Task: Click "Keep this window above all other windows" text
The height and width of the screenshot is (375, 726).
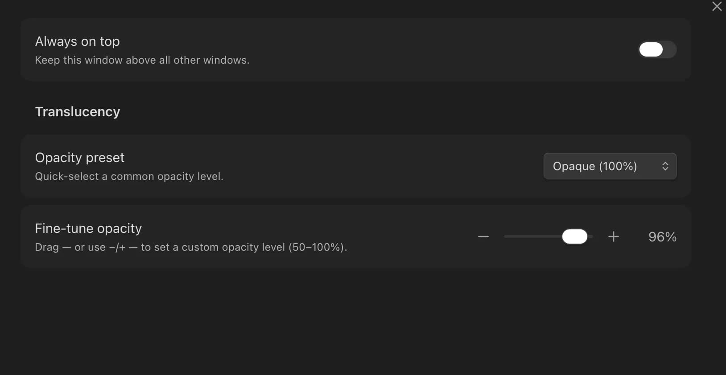Action: tap(142, 60)
